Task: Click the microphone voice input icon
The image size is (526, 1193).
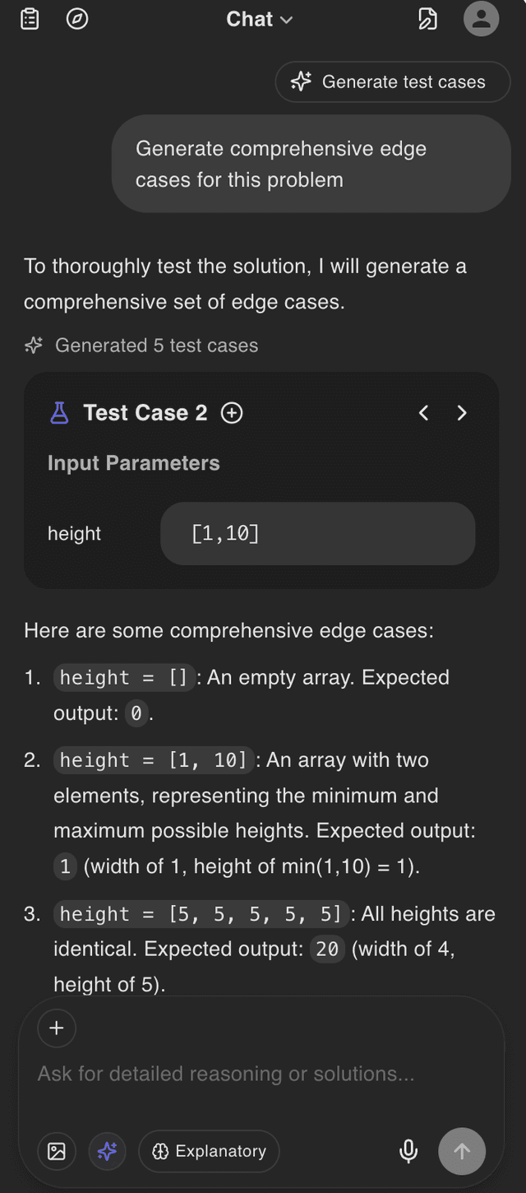Action: 408,1151
